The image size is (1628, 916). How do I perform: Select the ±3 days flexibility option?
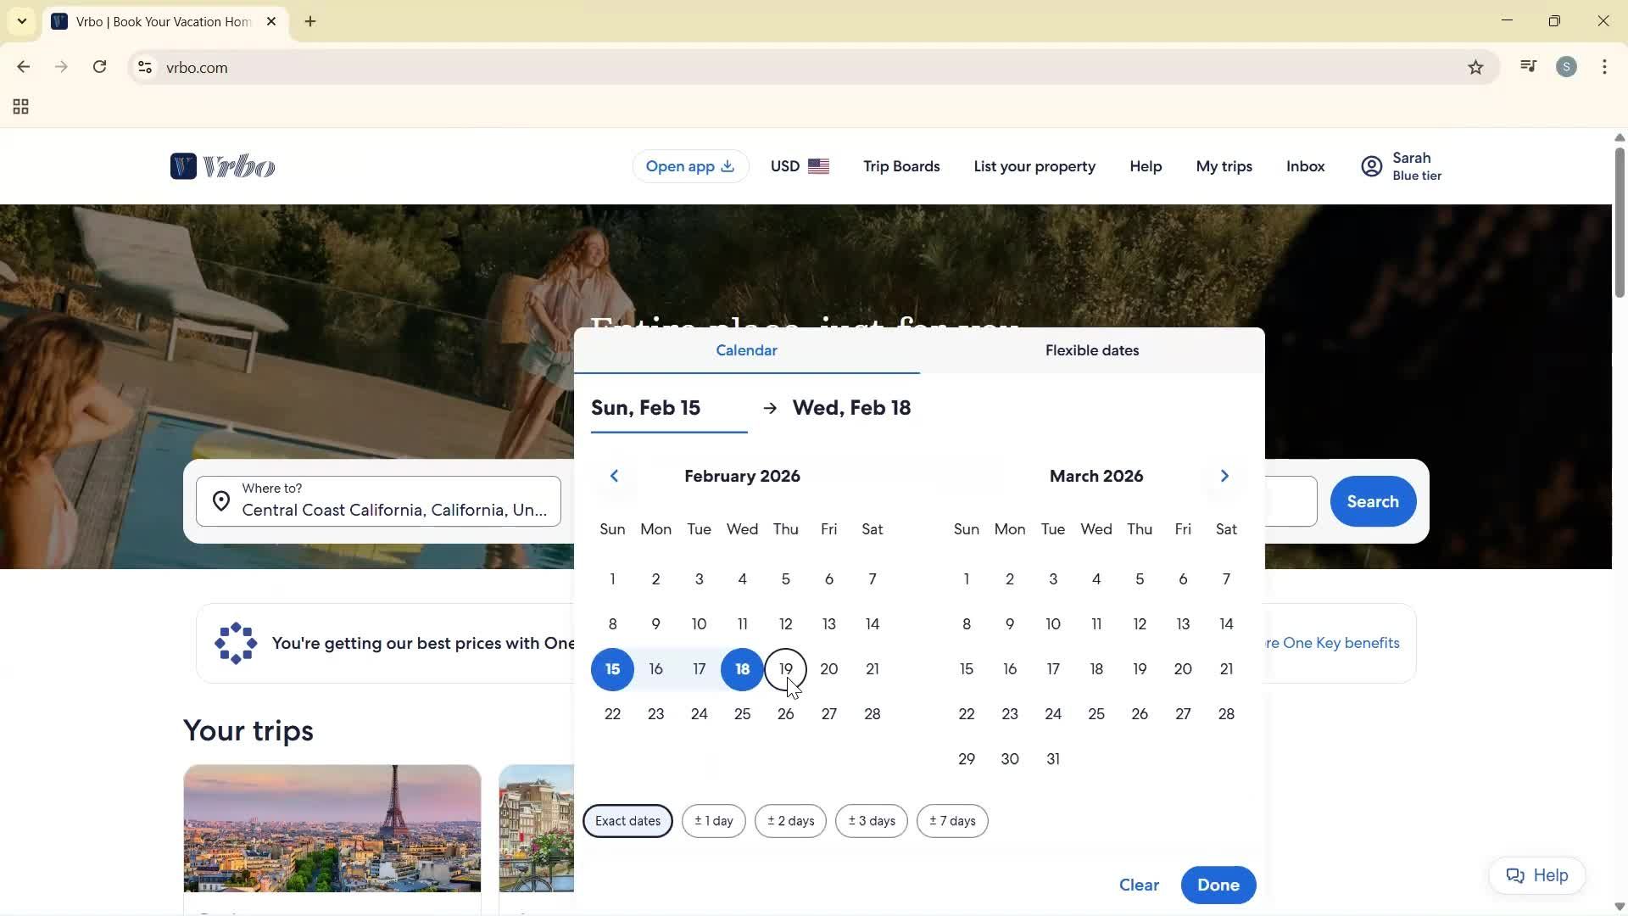pos(871,820)
